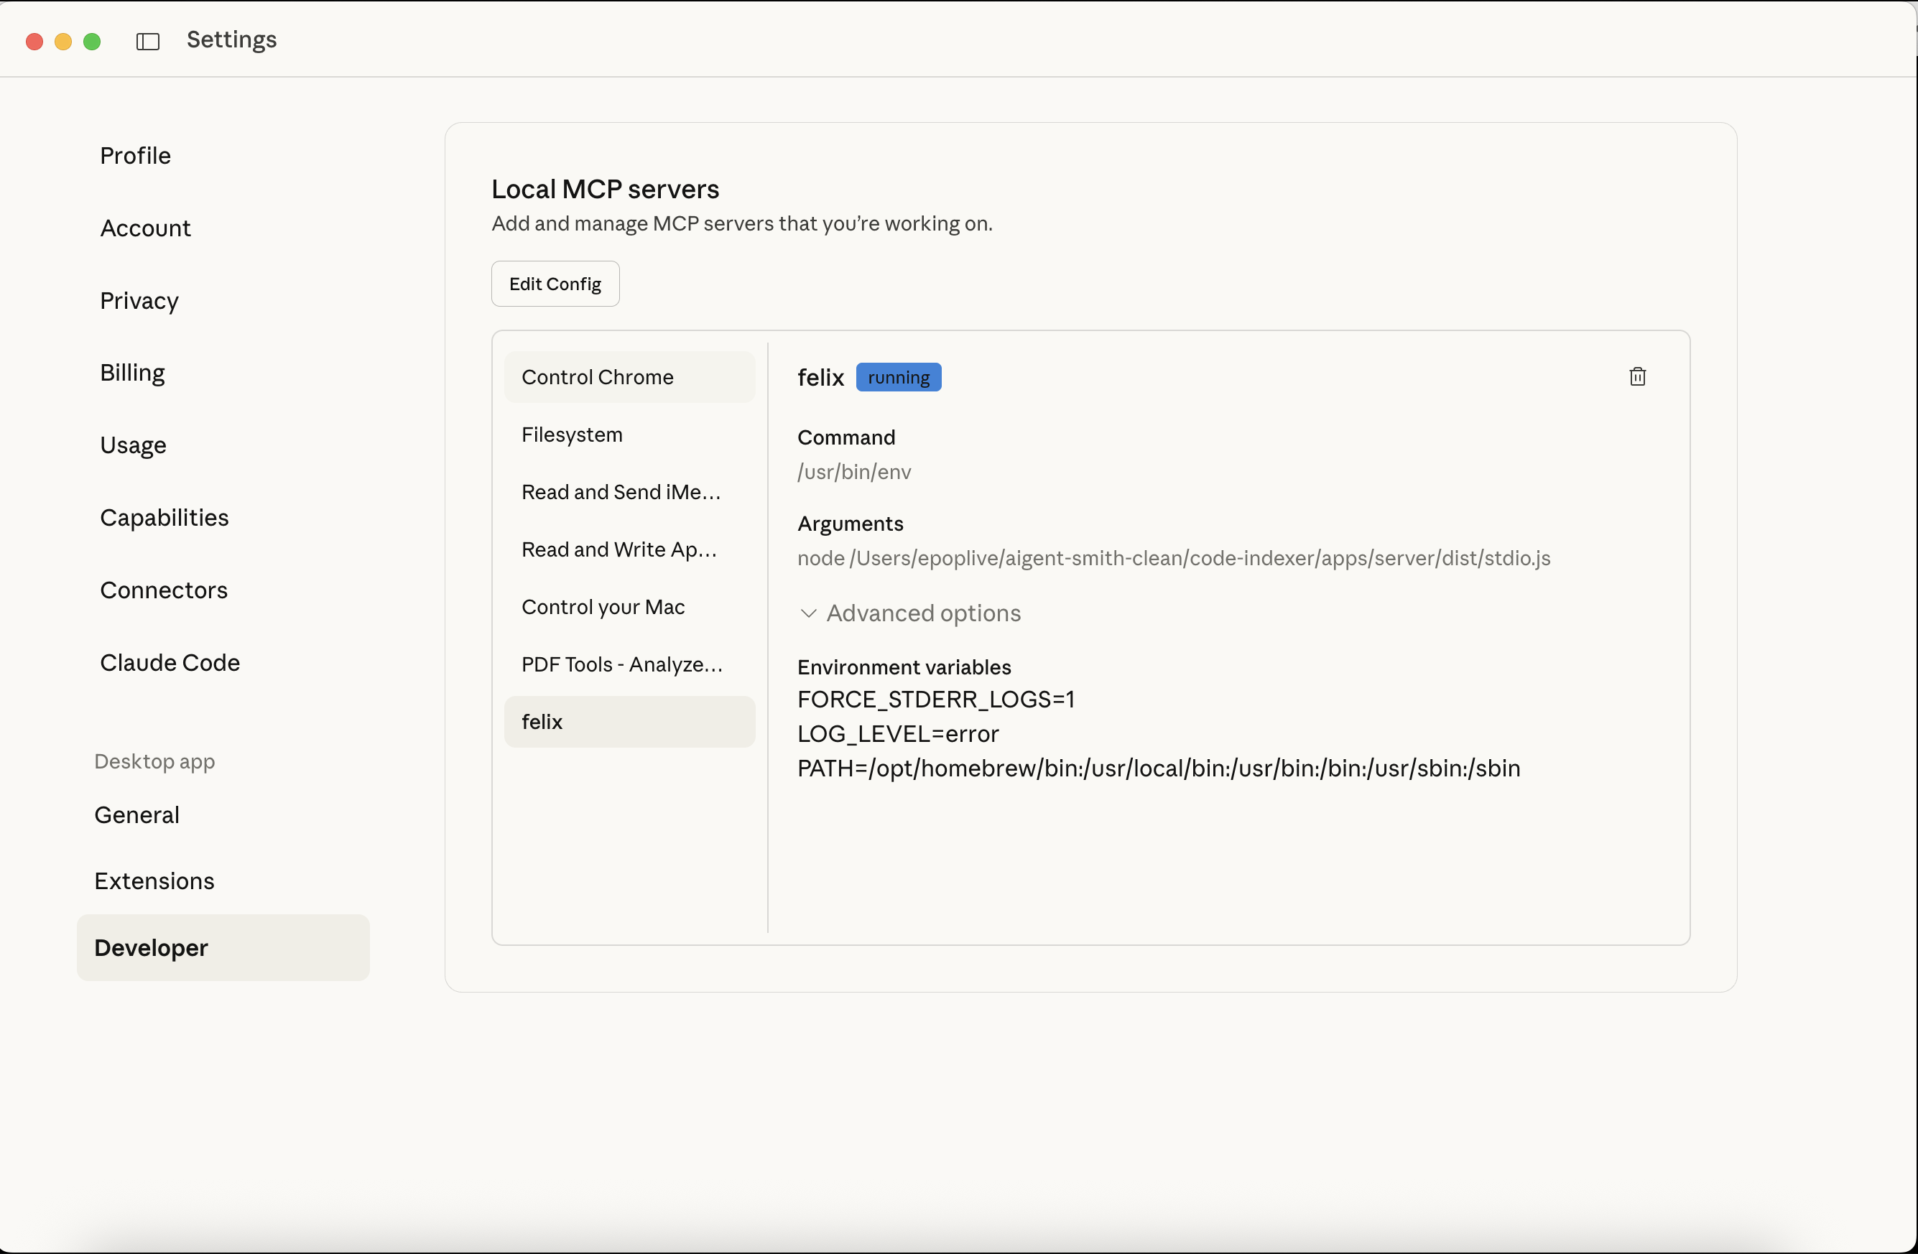
Task: View Usage settings
Action: (x=133, y=445)
